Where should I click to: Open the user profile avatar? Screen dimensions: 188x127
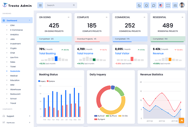182,5
